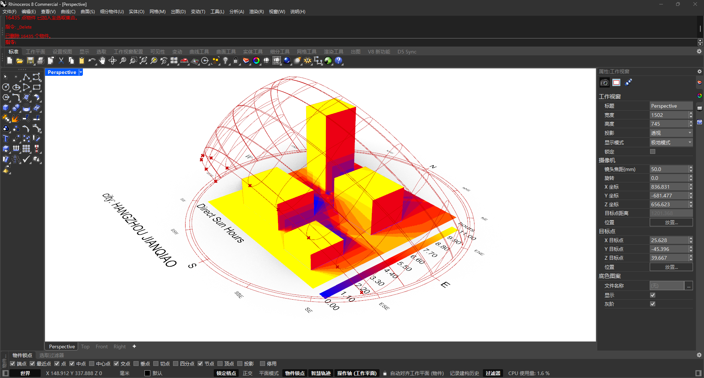
Task: Open the 文件(F) menu
Action: coord(10,12)
